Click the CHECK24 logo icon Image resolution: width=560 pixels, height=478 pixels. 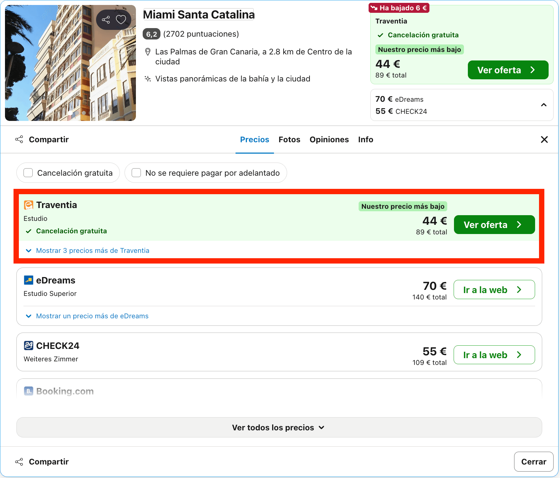click(28, 346)
